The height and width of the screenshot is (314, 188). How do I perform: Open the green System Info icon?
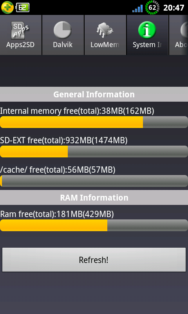click(147, 30)
